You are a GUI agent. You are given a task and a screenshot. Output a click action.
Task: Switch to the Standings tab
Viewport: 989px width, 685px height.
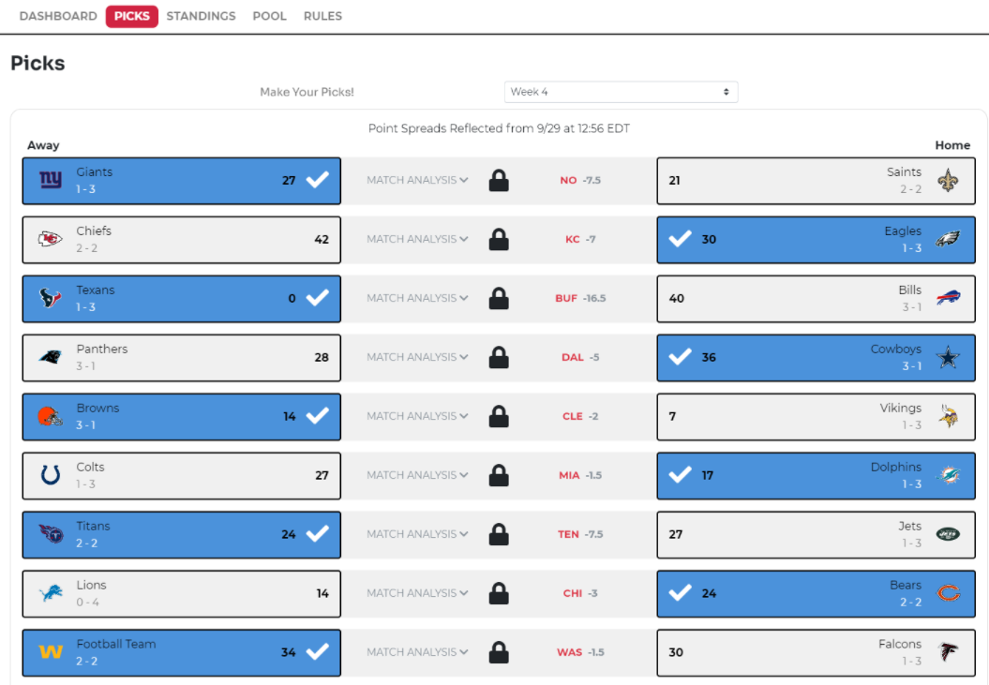point(201,16)
